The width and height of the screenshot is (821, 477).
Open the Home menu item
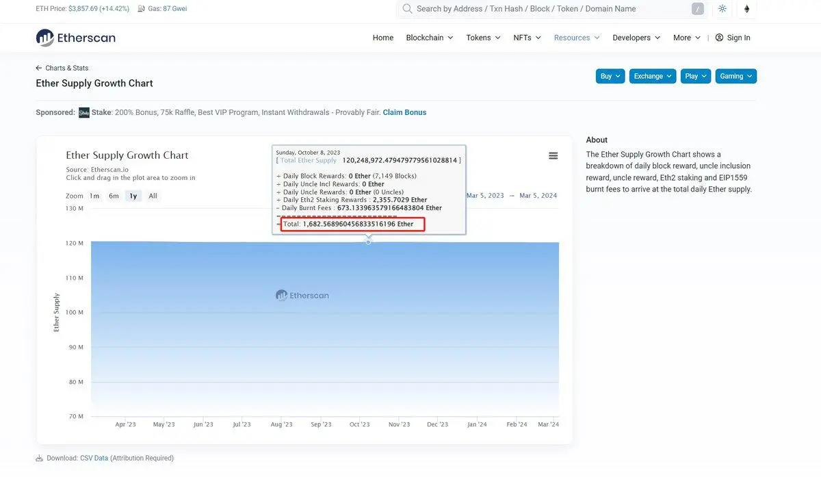click(383, 38)
